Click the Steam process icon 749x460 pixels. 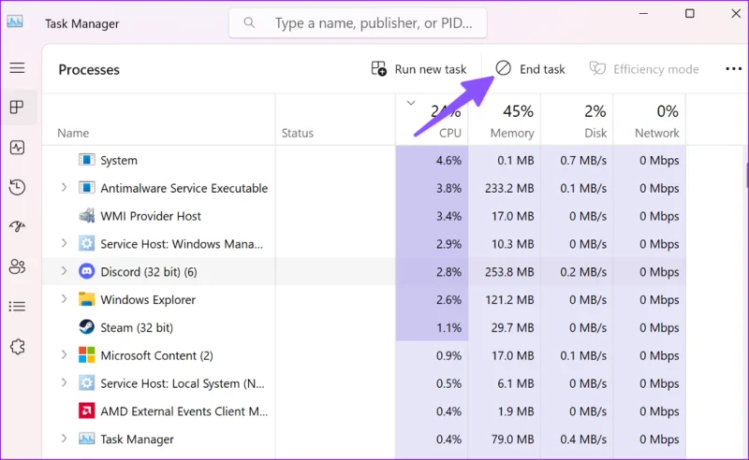coord(86,327)
